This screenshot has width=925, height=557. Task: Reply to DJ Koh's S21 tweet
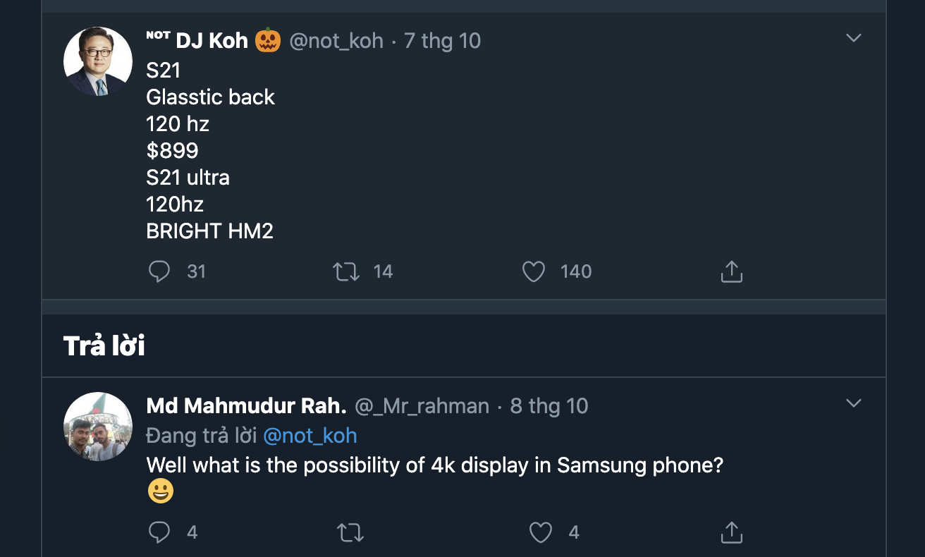160,271
